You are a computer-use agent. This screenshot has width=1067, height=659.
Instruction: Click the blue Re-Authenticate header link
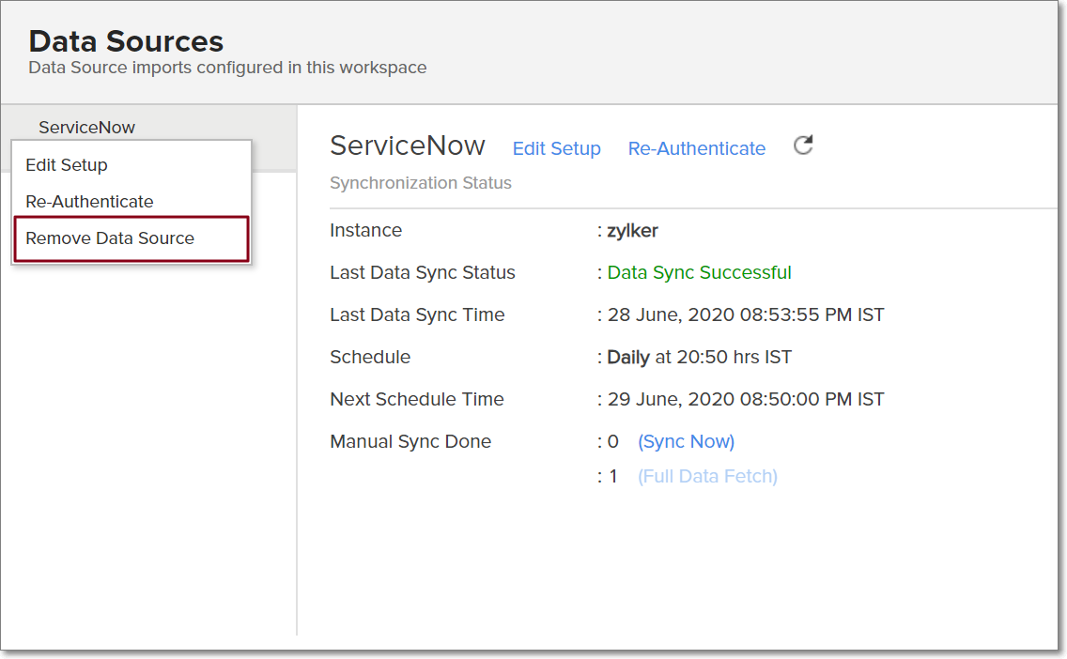point(696,148)
